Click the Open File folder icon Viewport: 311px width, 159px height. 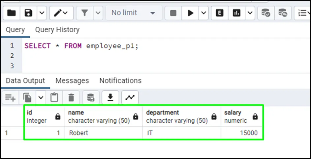(12, 13)
